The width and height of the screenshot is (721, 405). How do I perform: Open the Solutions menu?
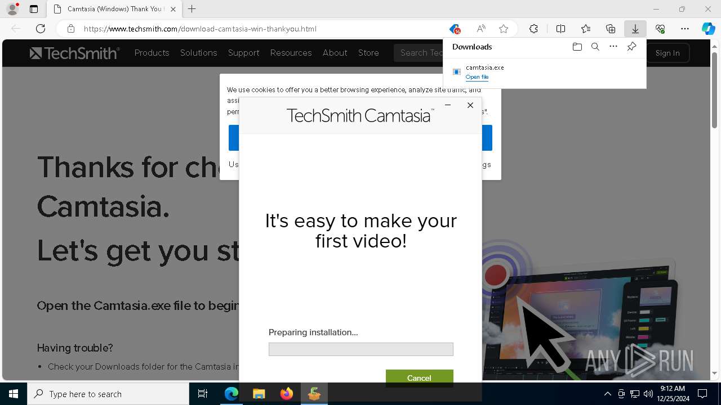click(198, 53)
